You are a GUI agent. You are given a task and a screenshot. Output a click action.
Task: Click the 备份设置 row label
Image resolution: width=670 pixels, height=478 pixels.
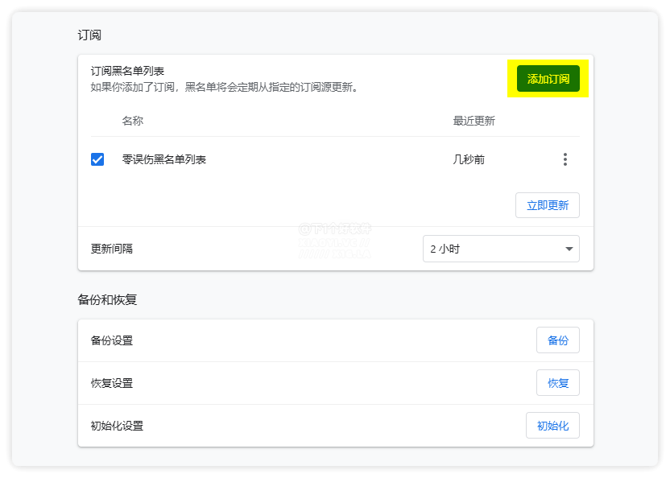pyautogui.click(x=112, y=340)
